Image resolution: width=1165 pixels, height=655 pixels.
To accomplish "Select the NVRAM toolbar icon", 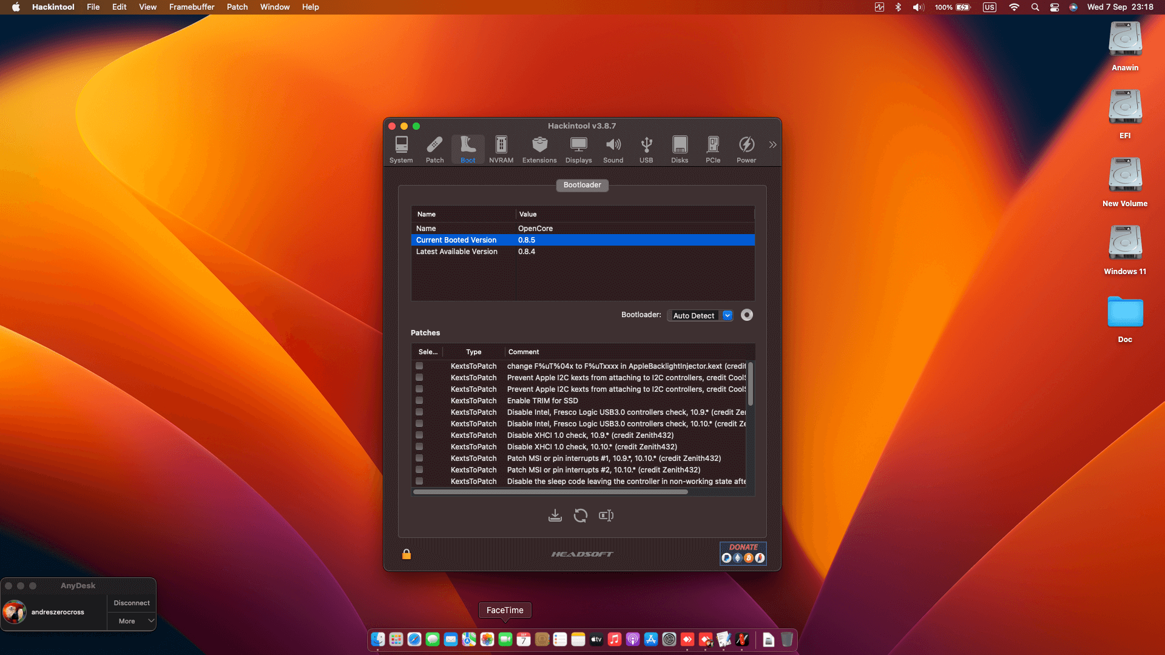I will click(501, 149).
